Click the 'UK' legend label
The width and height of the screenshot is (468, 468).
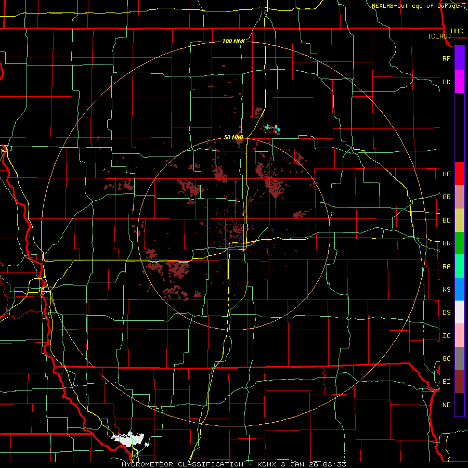pos(446,82)
